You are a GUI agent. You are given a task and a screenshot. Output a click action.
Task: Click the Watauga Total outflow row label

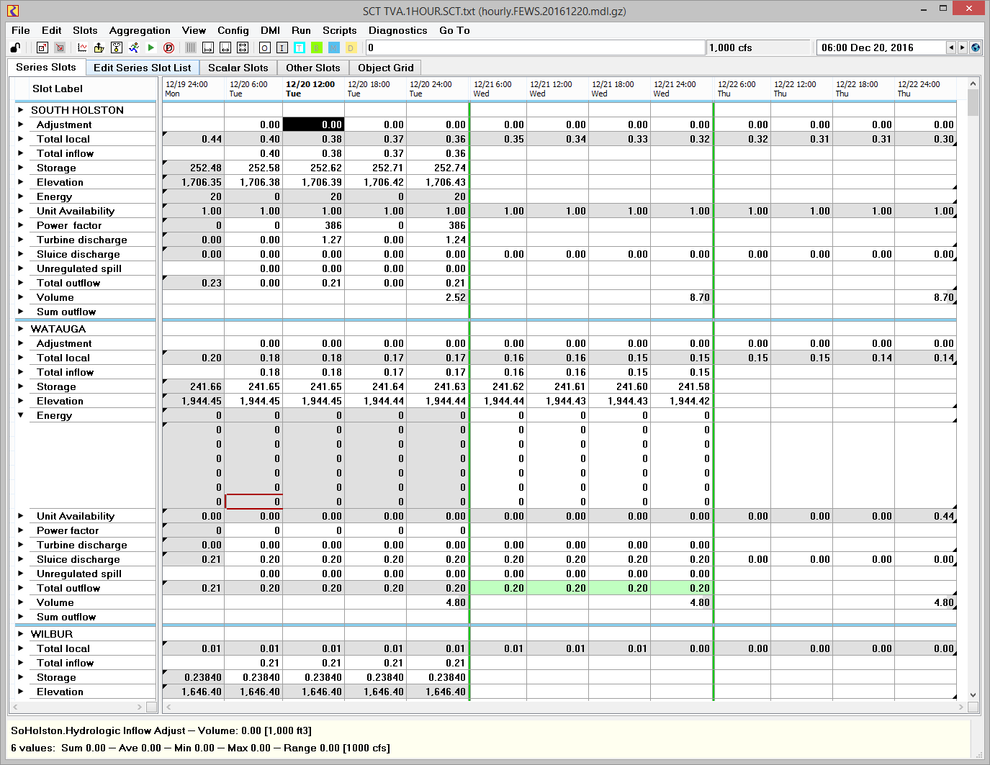pyautogui.click(x=68, y=588)
